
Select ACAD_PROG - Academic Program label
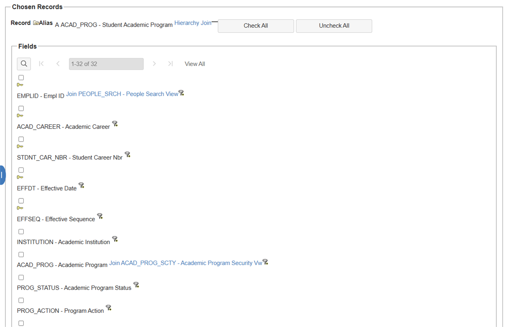pyautogui.click(x=62, y=265)
